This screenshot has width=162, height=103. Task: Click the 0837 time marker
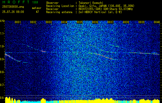pos(110,22)
